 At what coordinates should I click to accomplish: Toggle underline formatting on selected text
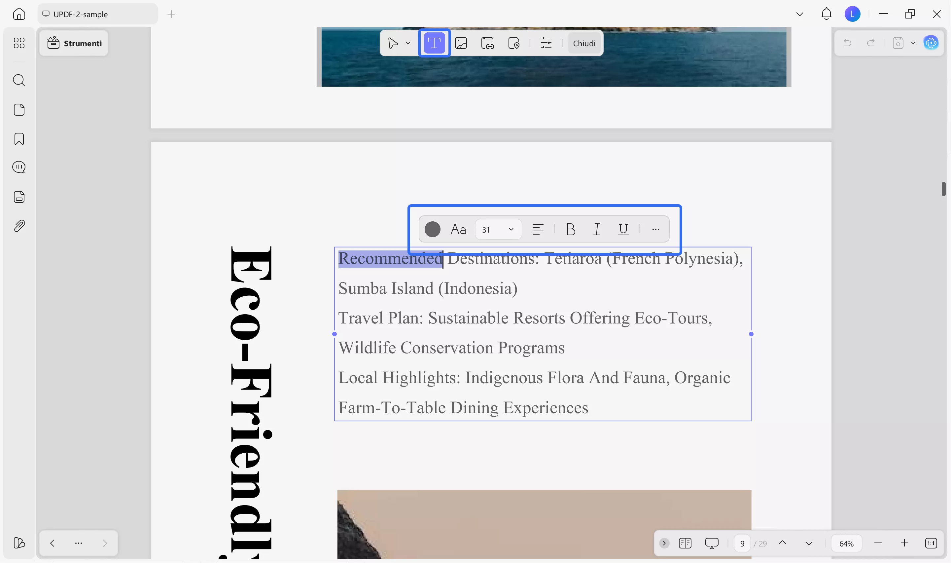623,229
